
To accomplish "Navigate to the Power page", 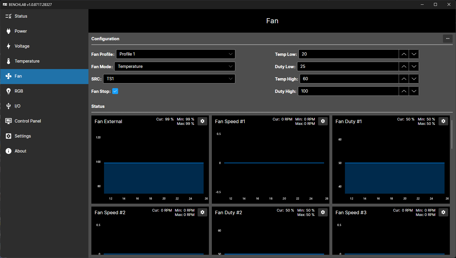I will click(x=21, y=31).
